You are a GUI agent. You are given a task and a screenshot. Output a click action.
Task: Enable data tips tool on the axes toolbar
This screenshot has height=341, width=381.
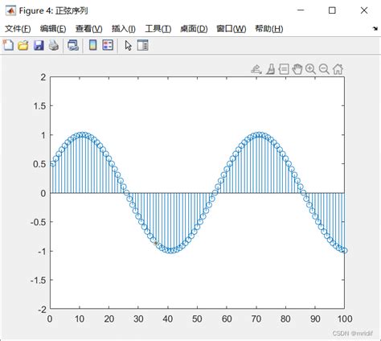[x=284, y=69]
